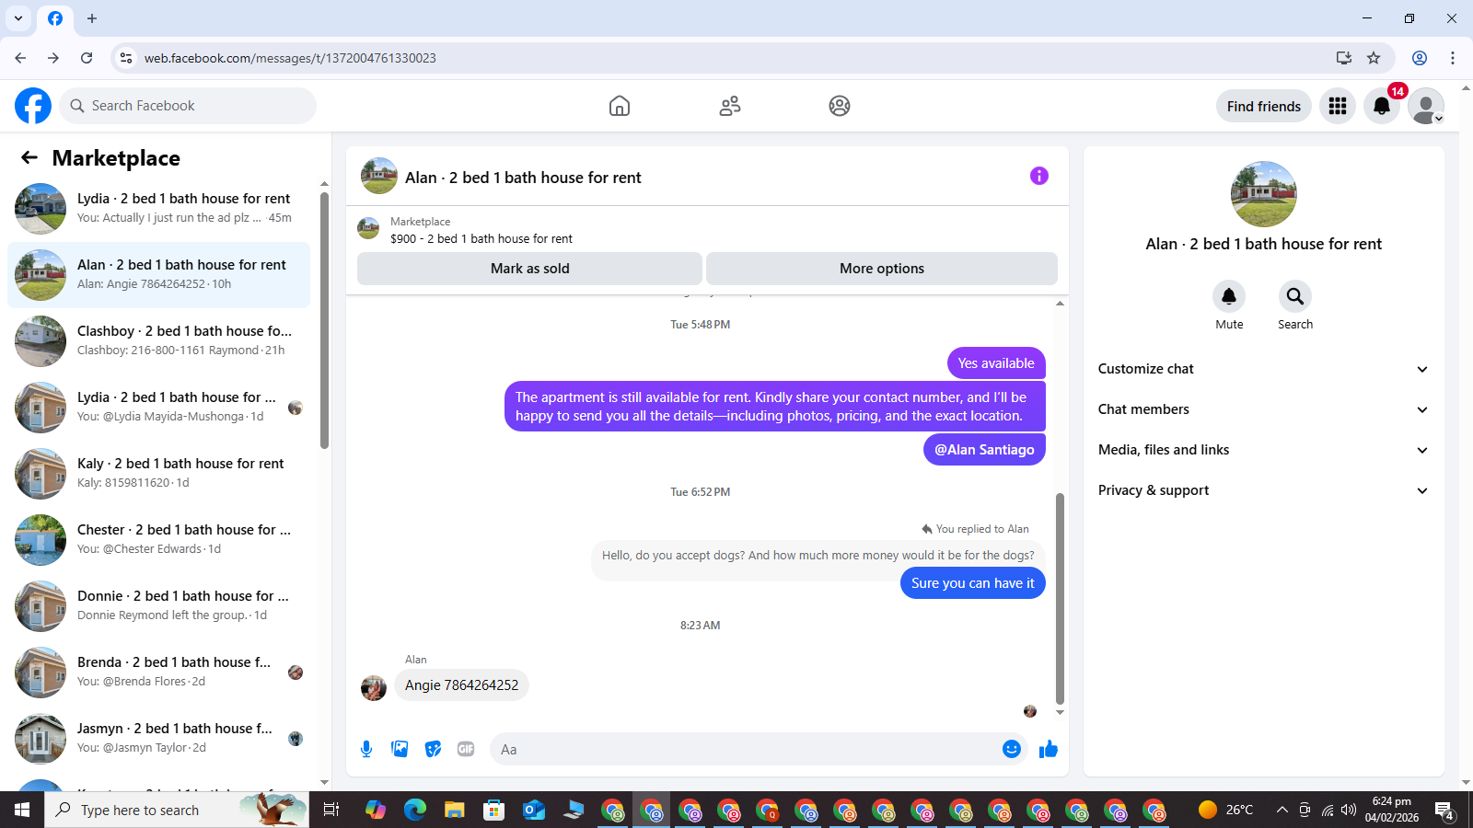This screenshot has width=1473, height=828.
Task: Choose a sticker icon in the composer
Action: pos(433,749)
